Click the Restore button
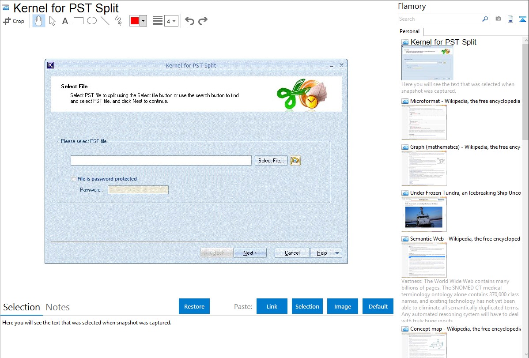 [x=194, y=306]
